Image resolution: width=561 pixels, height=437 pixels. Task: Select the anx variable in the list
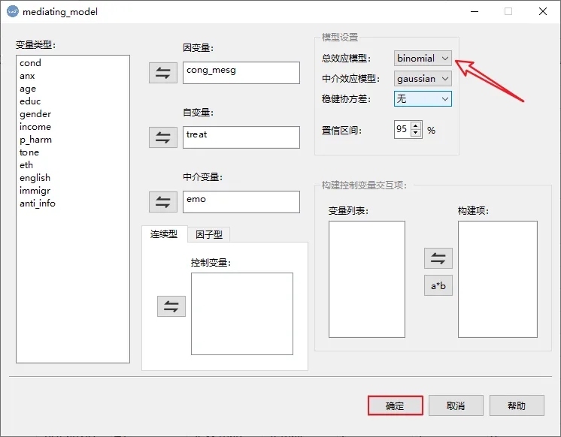28,76
